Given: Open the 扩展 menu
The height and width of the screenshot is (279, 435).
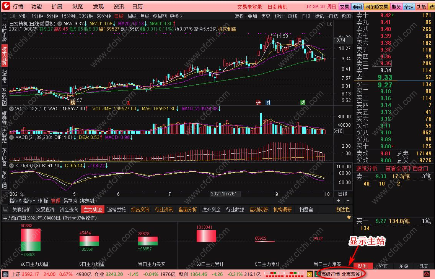Looking at the screenshot, I should (x=57, y=6).
